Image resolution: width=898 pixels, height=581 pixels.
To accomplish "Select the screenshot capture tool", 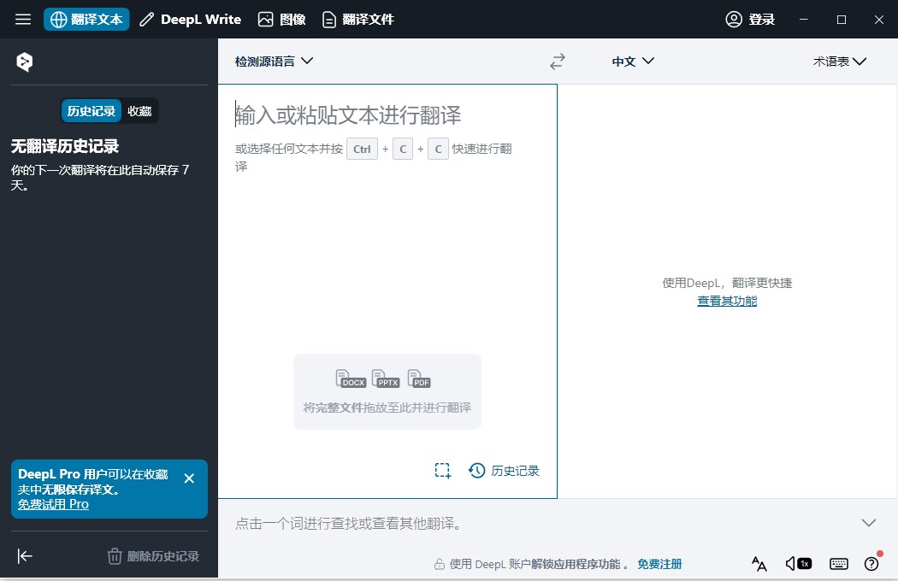I will click(x=442, y=470).
